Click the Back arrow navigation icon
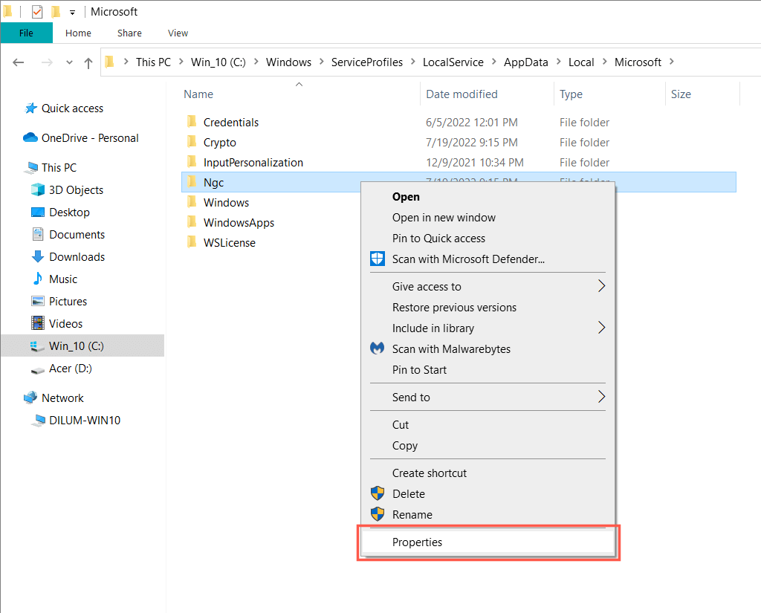 tap(19, 62)
